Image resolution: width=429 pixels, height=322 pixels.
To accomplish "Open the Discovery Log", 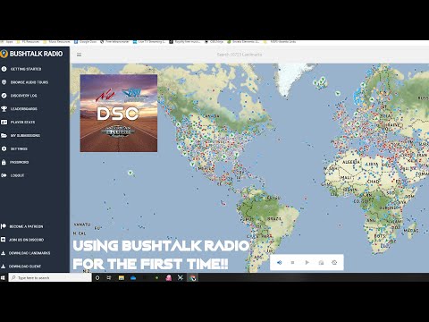I will pyautogui.click(x=23, y=96).
